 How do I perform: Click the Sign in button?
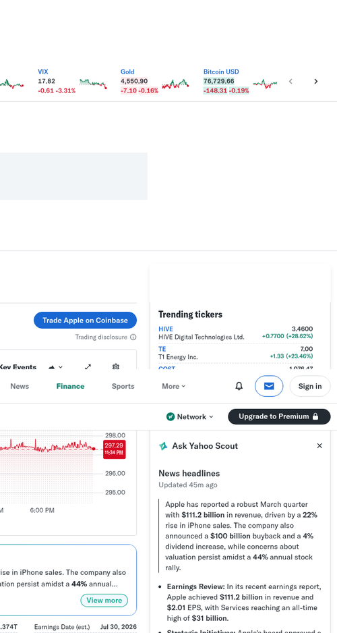(x=310, y=386)
